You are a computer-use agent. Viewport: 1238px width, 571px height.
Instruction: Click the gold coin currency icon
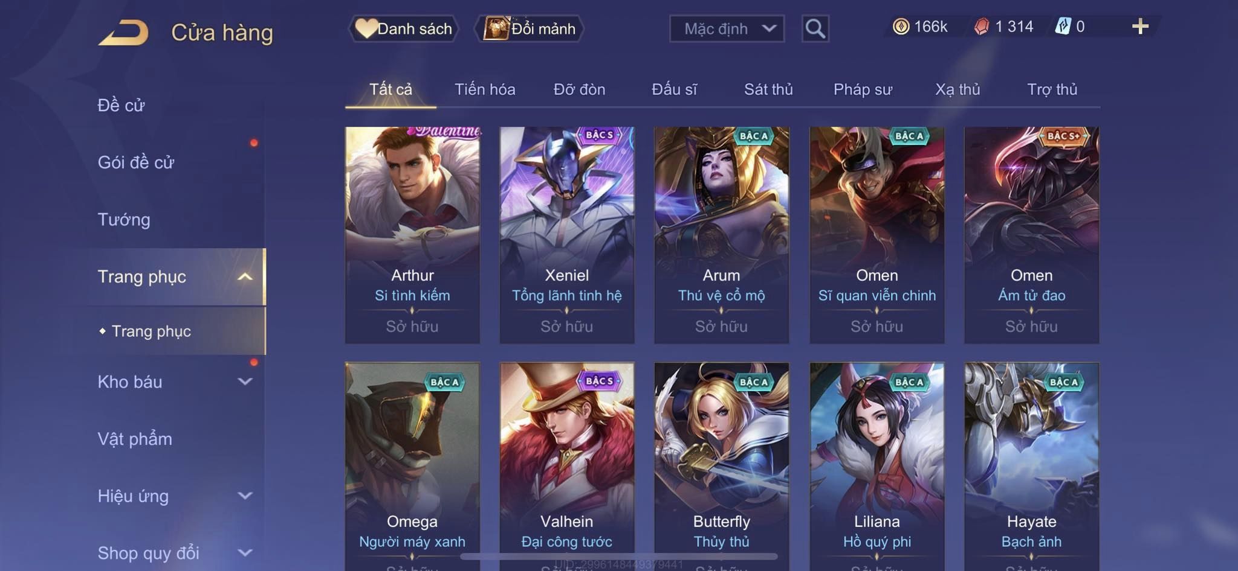(x=901, y=27)
